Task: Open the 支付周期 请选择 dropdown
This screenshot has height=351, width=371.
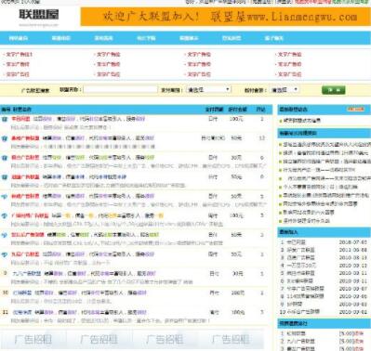Action: coord(208,90)
